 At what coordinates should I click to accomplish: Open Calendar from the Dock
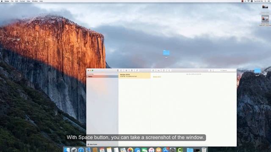tap(102, 150)
